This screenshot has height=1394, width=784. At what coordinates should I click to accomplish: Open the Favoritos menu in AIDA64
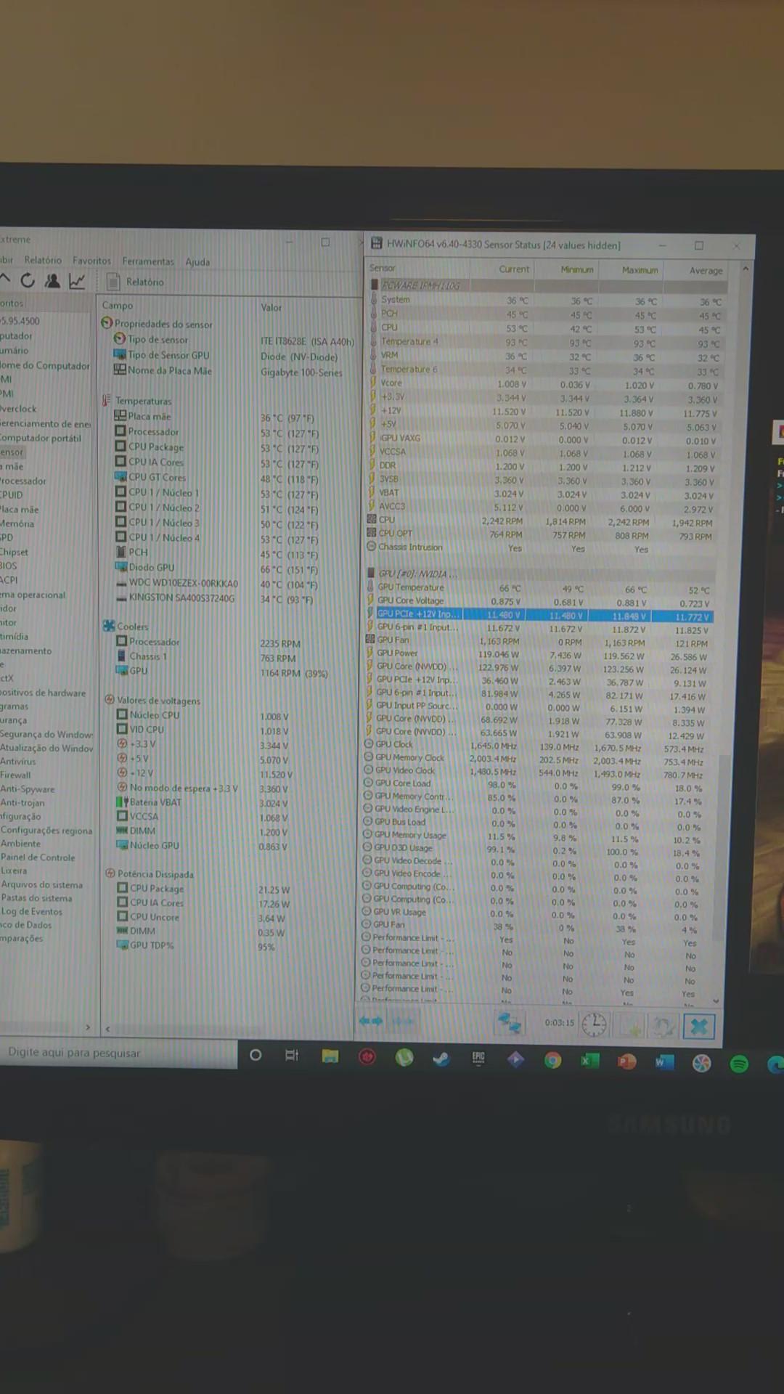(x=91, y=261)
